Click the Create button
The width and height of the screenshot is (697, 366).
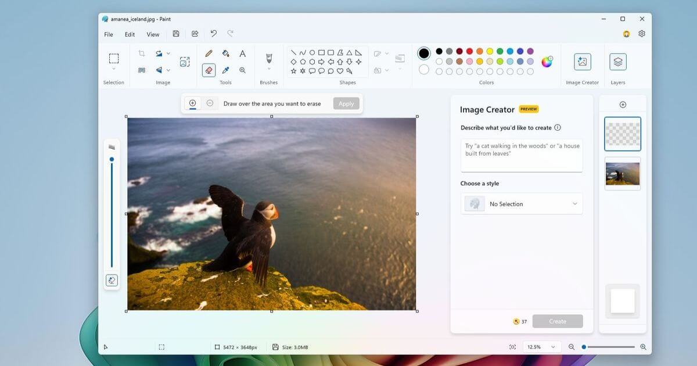click(558, 321)
